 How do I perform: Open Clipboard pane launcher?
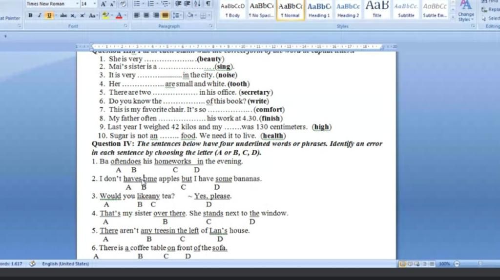20,26
